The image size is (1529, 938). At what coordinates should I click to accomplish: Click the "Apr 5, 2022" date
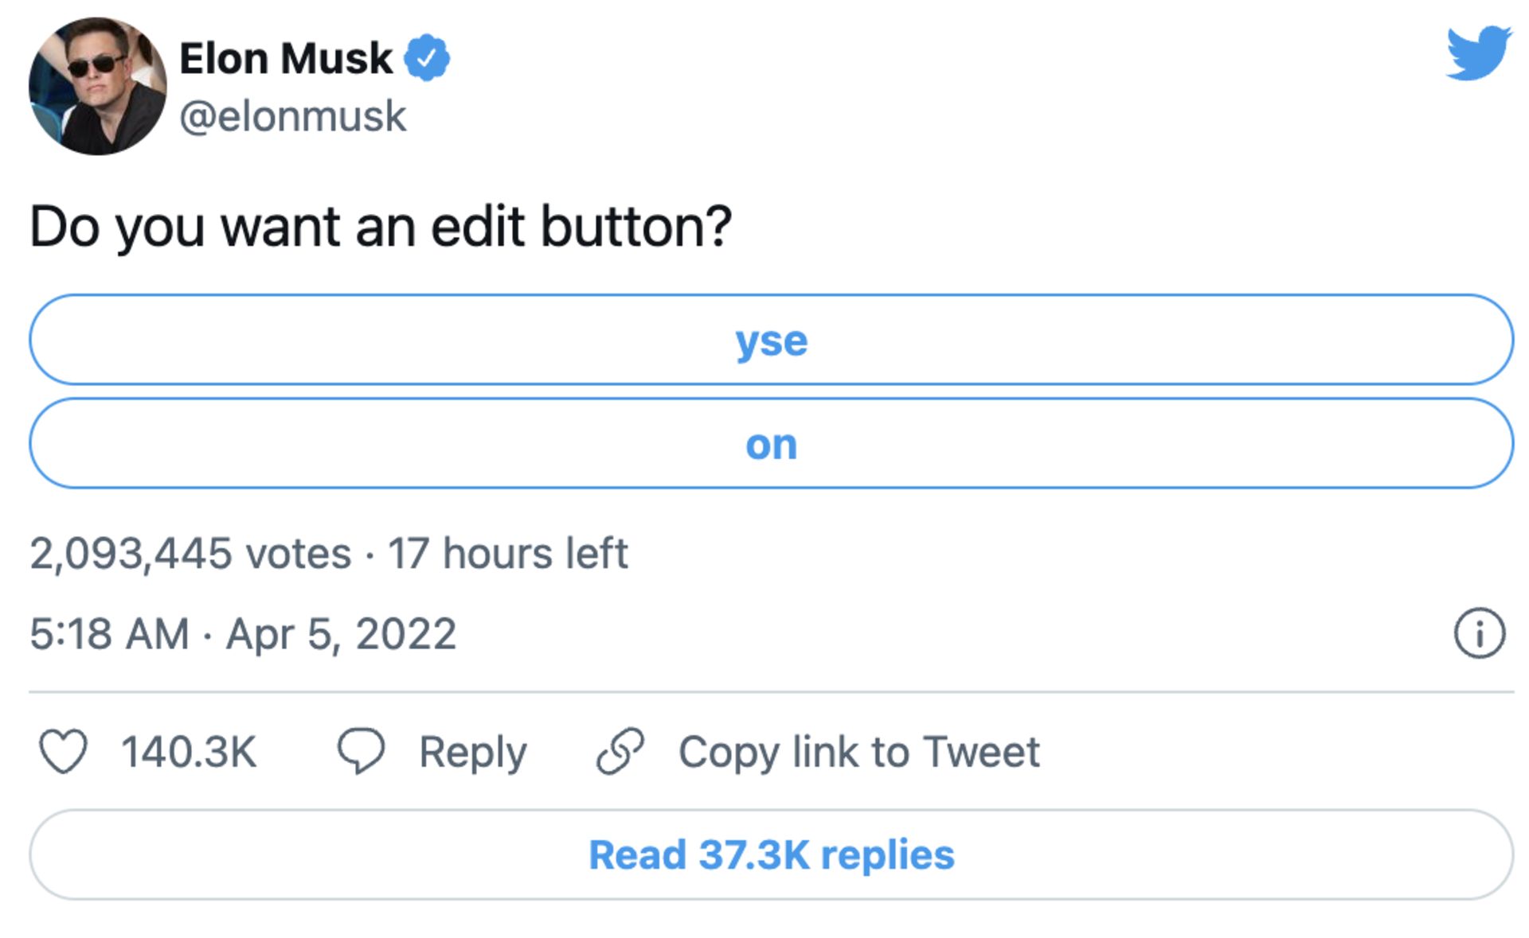(x=341, y=634)
